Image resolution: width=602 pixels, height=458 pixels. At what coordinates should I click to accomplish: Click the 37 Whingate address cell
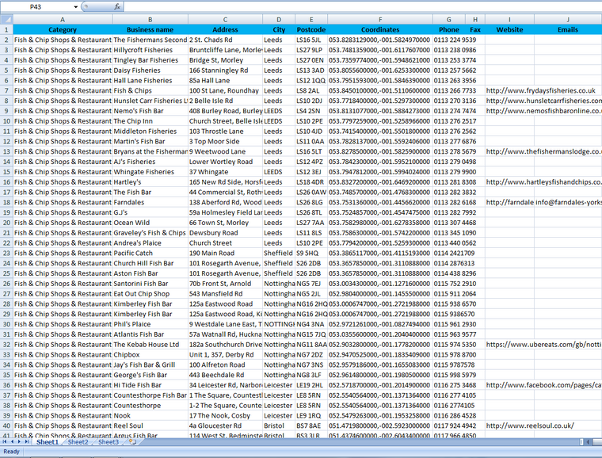coord(226,172)
